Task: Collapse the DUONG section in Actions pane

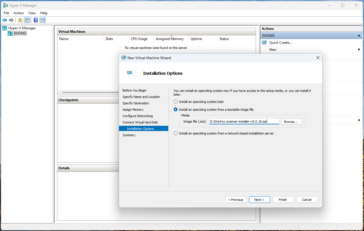Action: pyautogui.click(x=359, y=36)
